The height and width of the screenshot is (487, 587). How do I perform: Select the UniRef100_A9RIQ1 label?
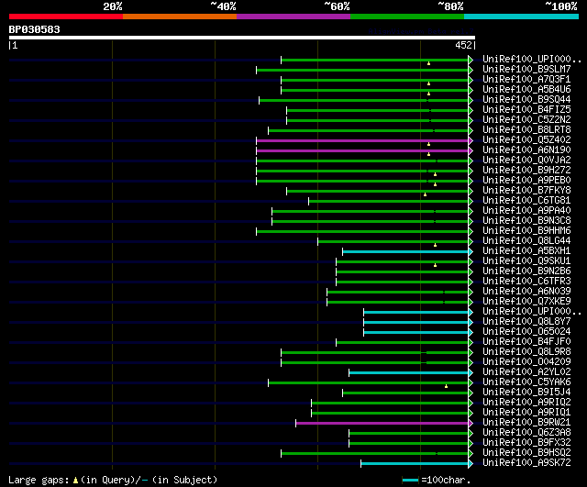pyautogui.click(x=526, y=413)
